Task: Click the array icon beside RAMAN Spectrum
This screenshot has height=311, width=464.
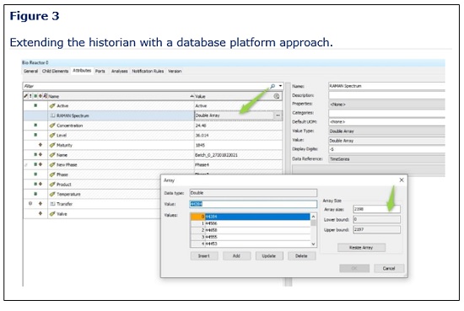Action: click(52, 115)
